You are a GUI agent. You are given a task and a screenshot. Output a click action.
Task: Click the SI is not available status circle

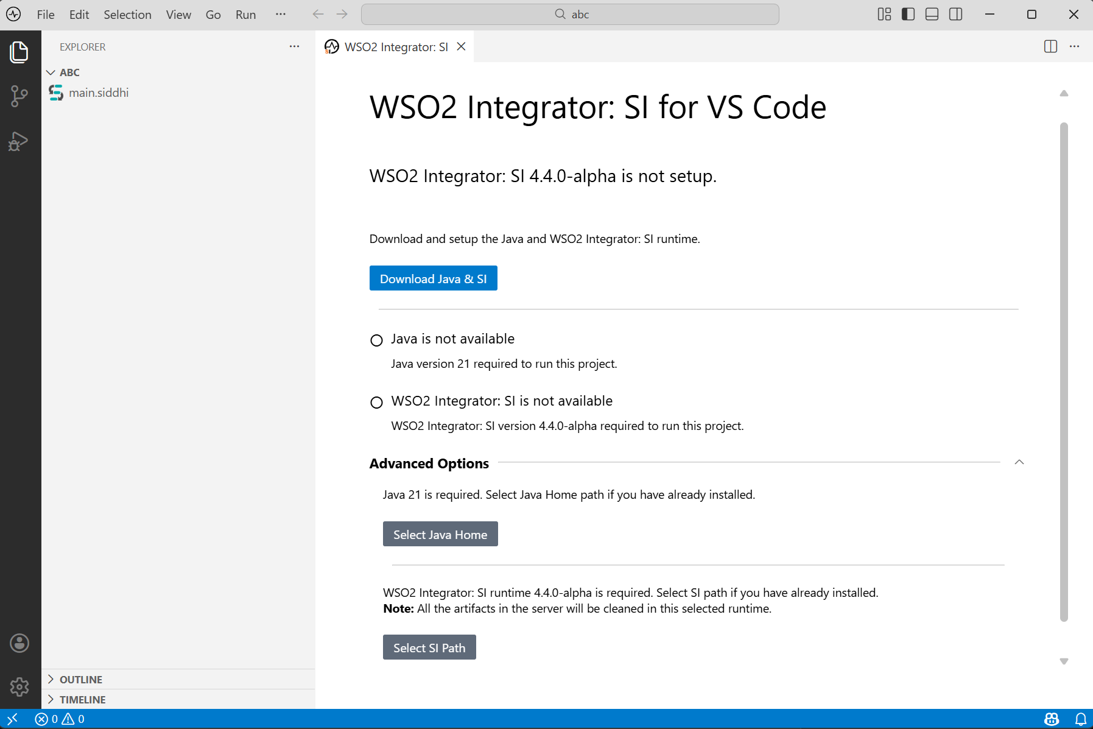tap(377, 403)
